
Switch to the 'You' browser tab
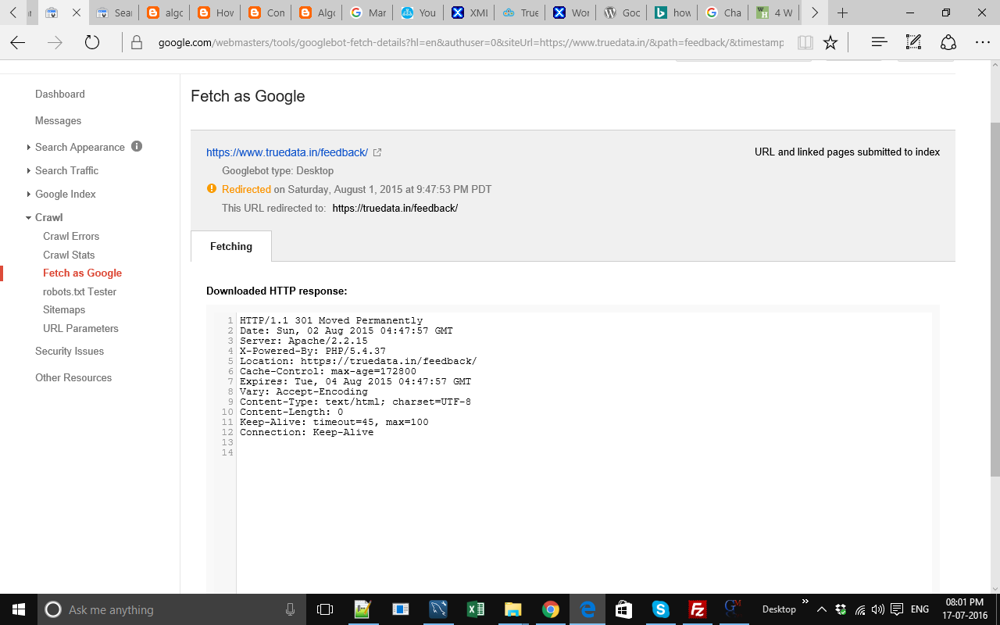point(419,13)
